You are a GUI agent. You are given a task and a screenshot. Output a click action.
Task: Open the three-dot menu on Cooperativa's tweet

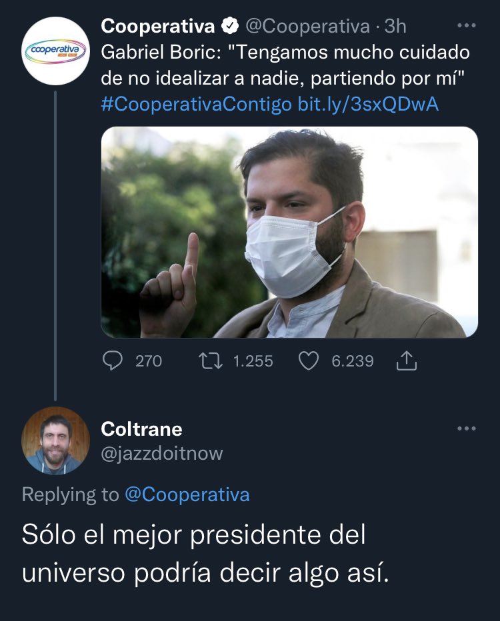466,26
